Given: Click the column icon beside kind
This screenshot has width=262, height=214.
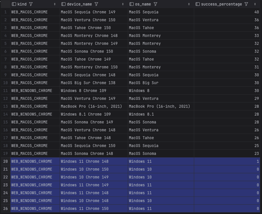Looking at the screenshot, I should (14, 4).
